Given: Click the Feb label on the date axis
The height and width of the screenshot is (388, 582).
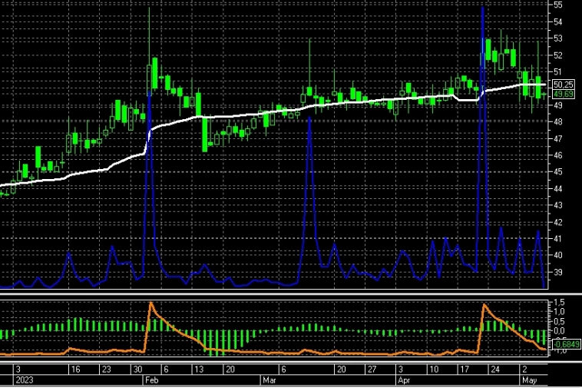Looking at the screenshot, I should 151,380.
